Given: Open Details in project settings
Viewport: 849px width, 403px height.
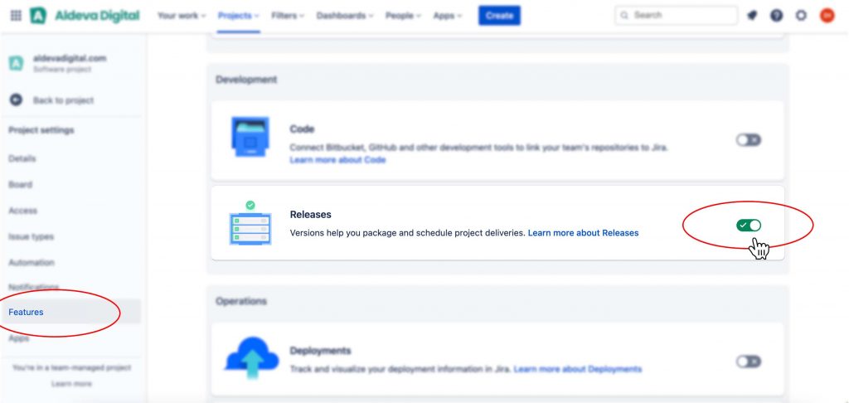Looking at the screenshot, I should pos(22,158).
